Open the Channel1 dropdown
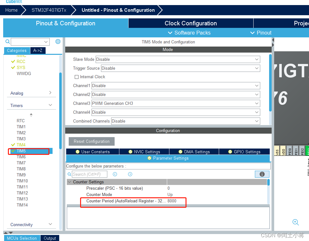Viewport: 309px width, 241px height. (176, 86)
